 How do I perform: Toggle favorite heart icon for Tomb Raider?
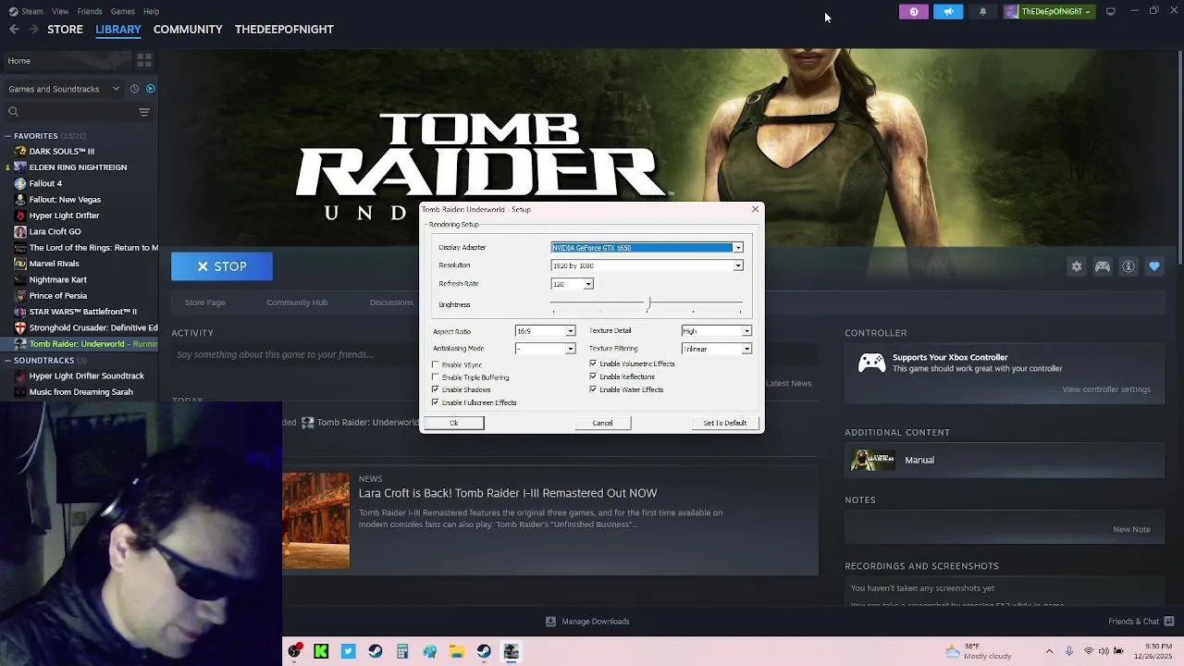[1154, 266]
